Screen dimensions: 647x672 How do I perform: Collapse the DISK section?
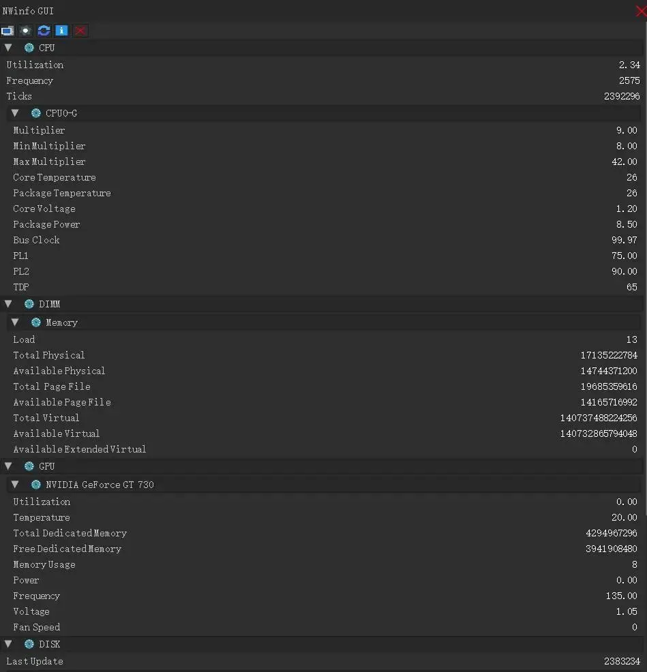(8, 643)
